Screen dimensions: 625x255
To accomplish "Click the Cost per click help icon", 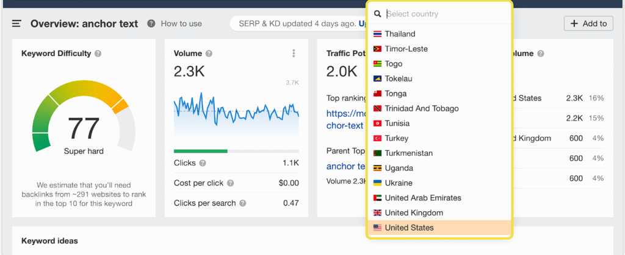I will click(x=229, y=183).
